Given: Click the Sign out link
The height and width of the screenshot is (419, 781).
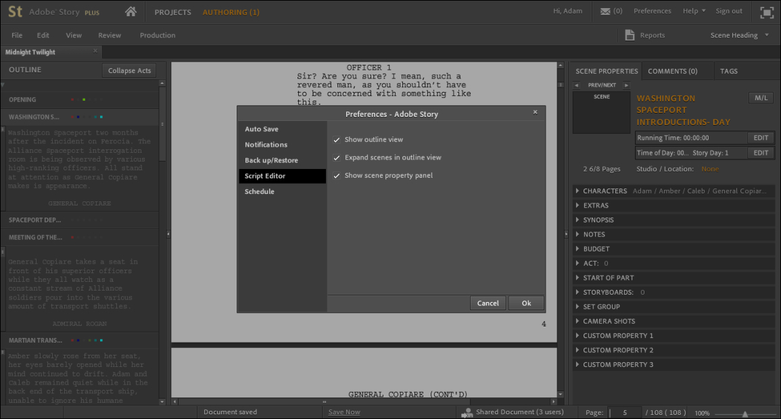Looking at the screenshot, I should point(729,11).
